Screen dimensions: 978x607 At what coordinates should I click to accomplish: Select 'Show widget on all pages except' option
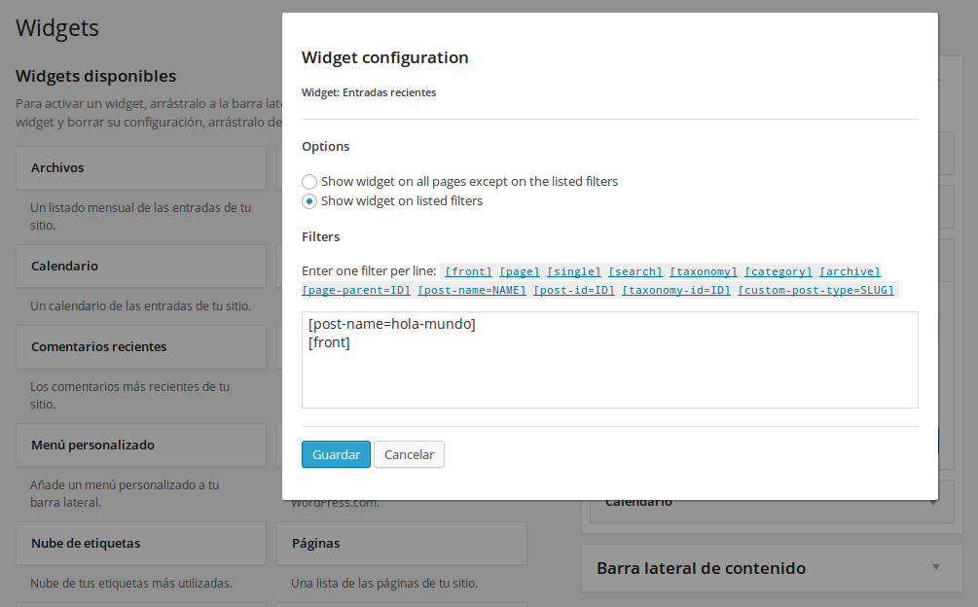tap(309, 182)
